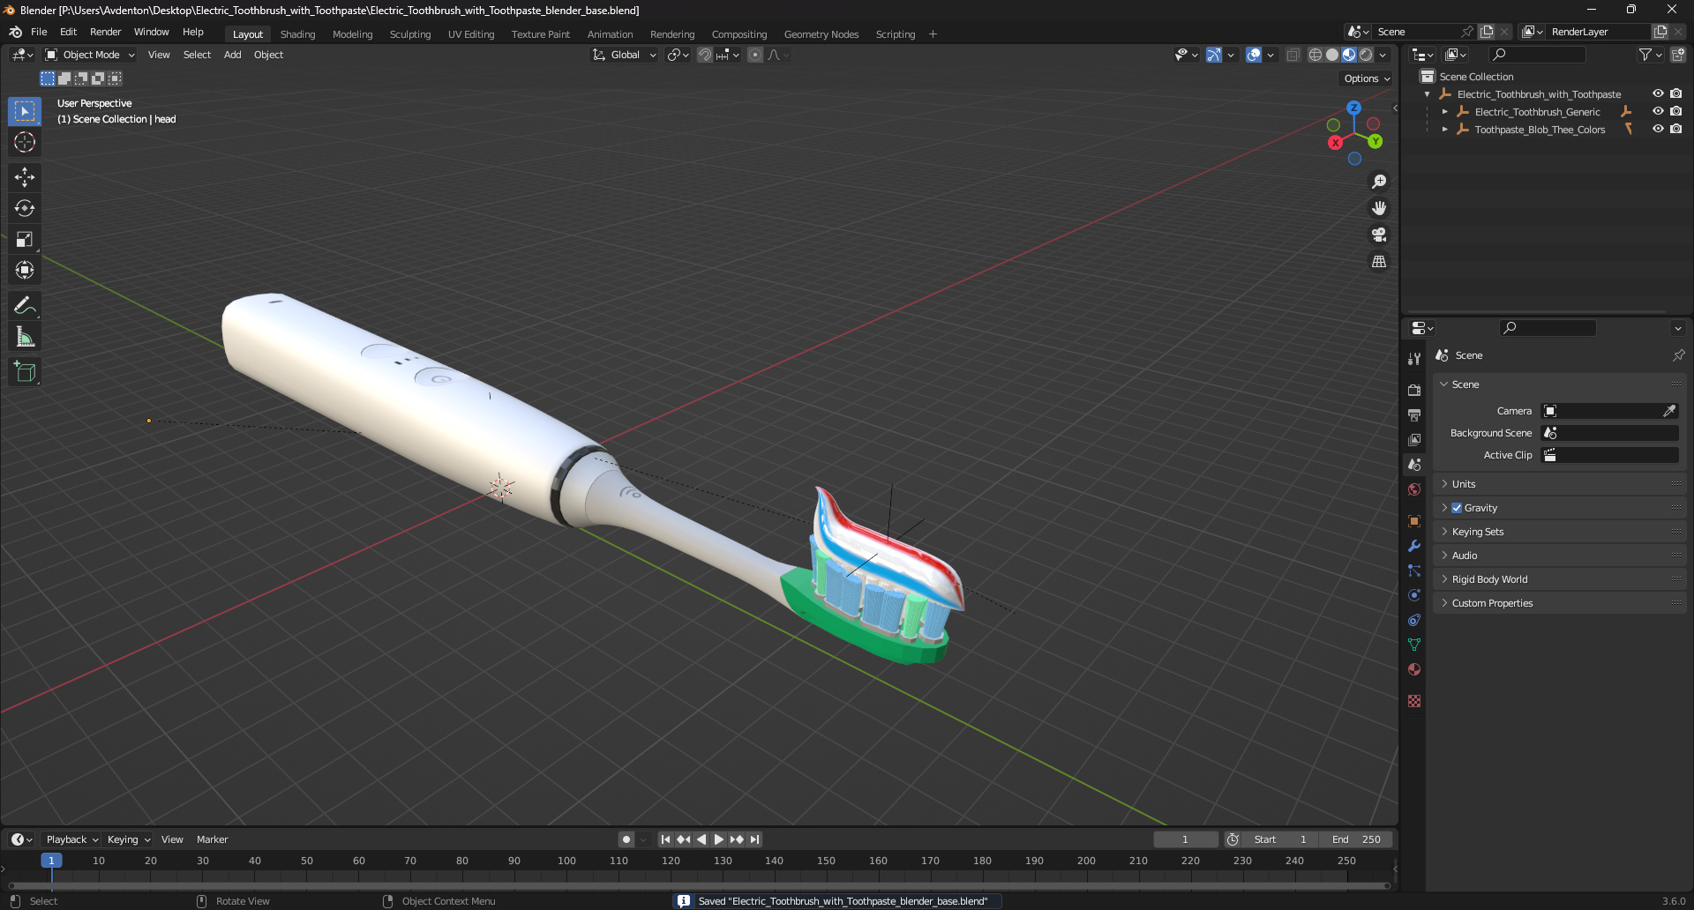Jump to the first frame
Viewport: 1694px width, 910px height.
pos(665,839)
